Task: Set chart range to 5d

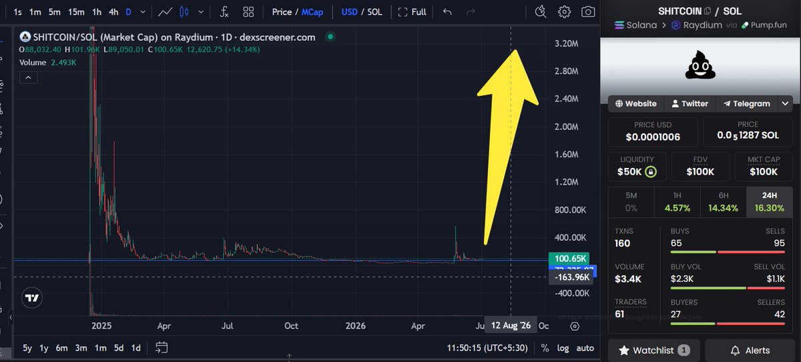Action: pos(117,348)
